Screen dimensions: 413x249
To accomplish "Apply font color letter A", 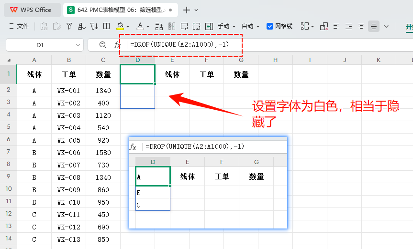I will point(140,26).
